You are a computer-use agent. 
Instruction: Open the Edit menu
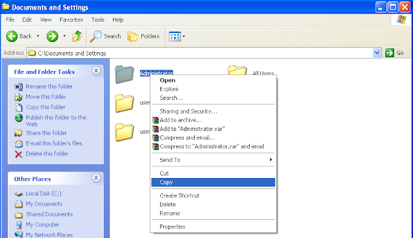click(27, 20)
